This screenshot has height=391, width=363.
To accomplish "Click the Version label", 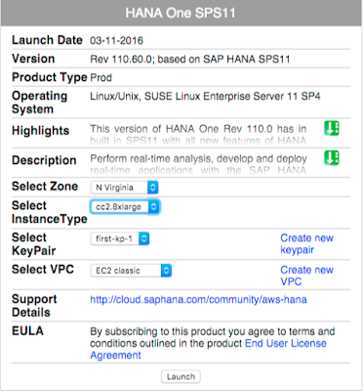I will [x=33, y=59].
